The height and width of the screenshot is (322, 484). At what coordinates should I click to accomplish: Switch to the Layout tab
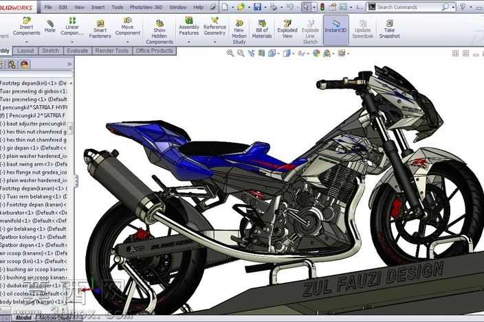coord(25,51)
